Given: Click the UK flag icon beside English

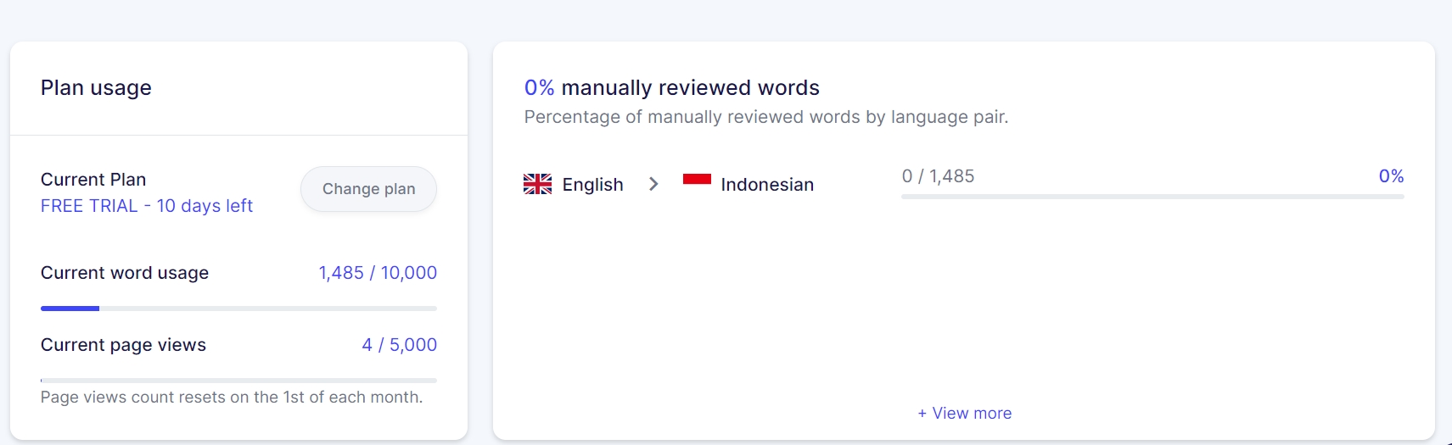Looking at the screenshot, I should (x=537, y=184).
